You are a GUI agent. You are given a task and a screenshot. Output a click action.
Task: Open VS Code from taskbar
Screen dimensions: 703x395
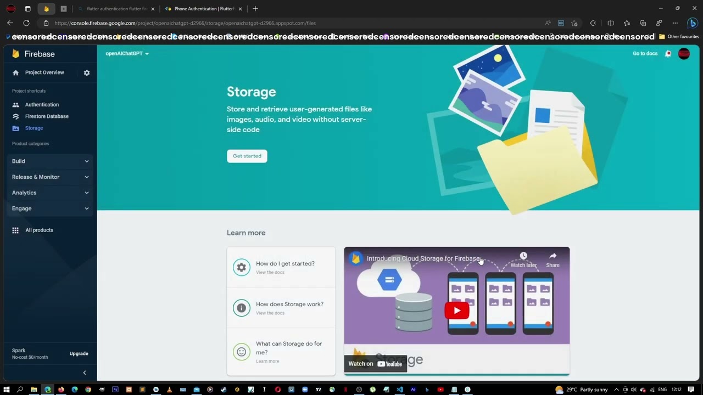click(x=400, y=390)
